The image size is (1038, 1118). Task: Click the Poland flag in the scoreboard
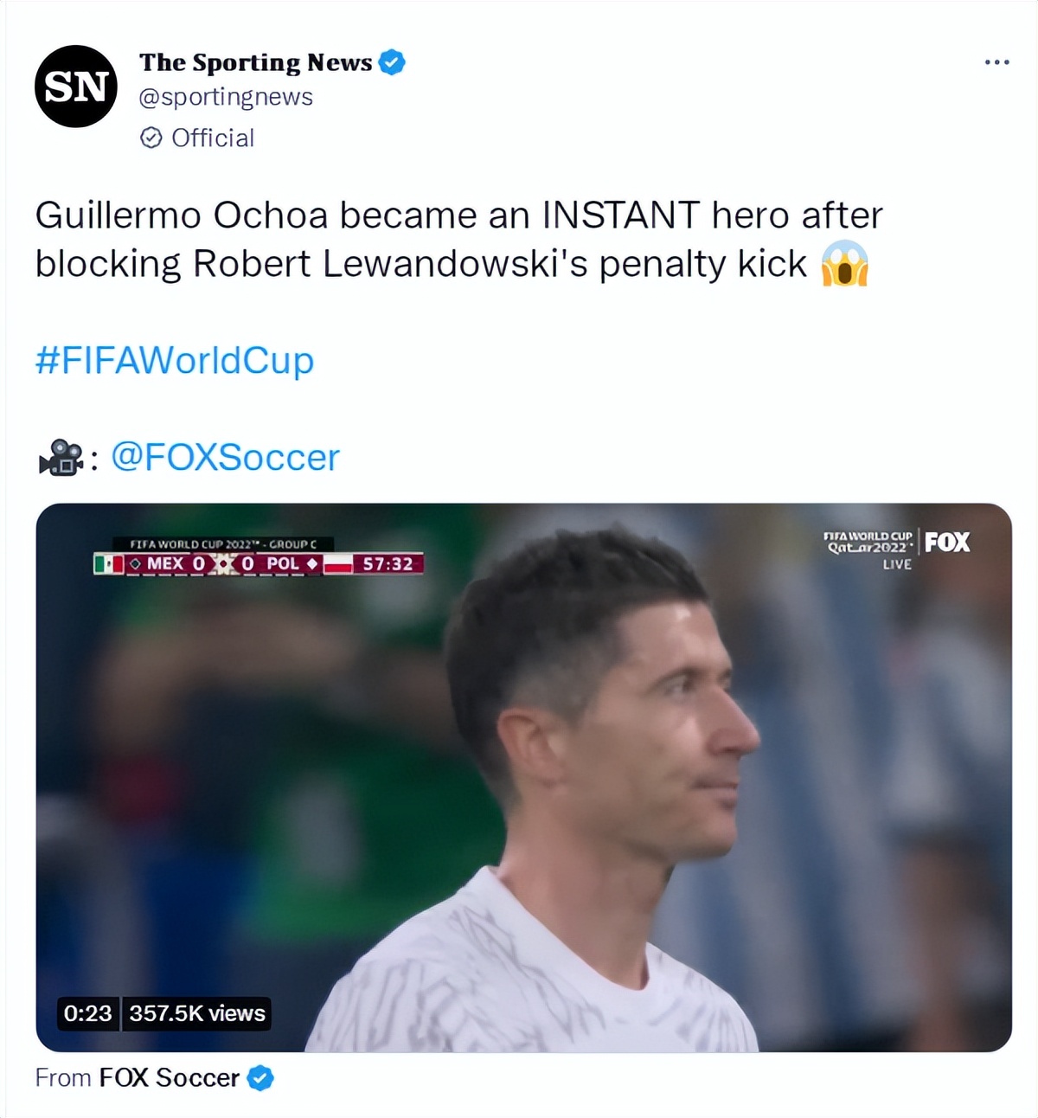[x=338, y=564]
